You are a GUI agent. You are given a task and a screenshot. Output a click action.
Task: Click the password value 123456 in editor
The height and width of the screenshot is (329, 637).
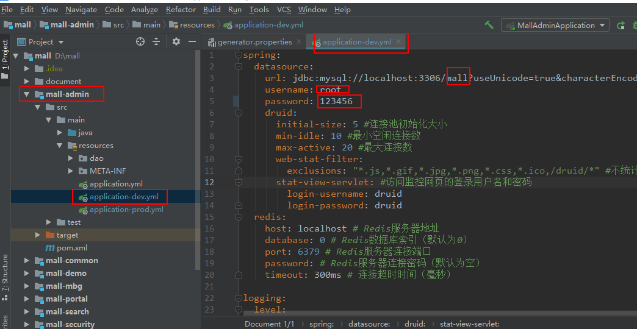(336, 101)
